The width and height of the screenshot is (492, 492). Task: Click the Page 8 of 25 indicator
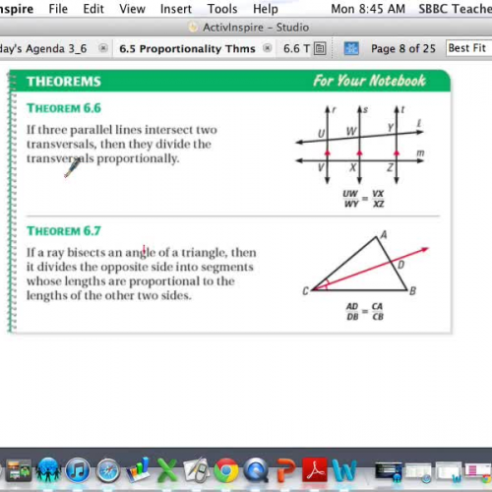(x=403, y=49)
